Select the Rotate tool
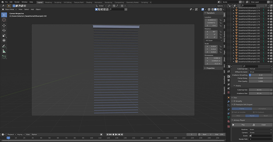 [x=4, y=30]
